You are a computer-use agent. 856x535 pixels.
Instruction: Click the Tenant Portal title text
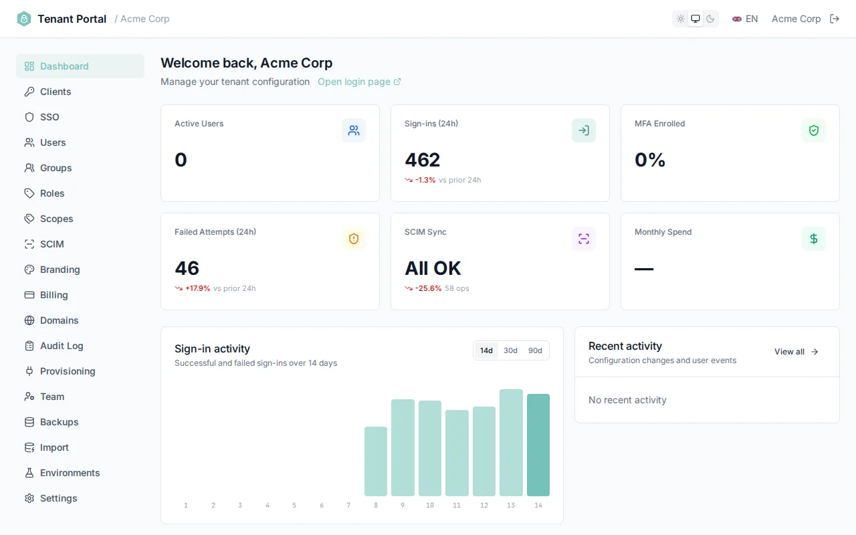(72, 19)
